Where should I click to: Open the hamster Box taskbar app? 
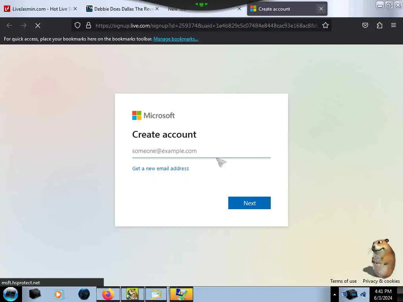pos(133,294)
